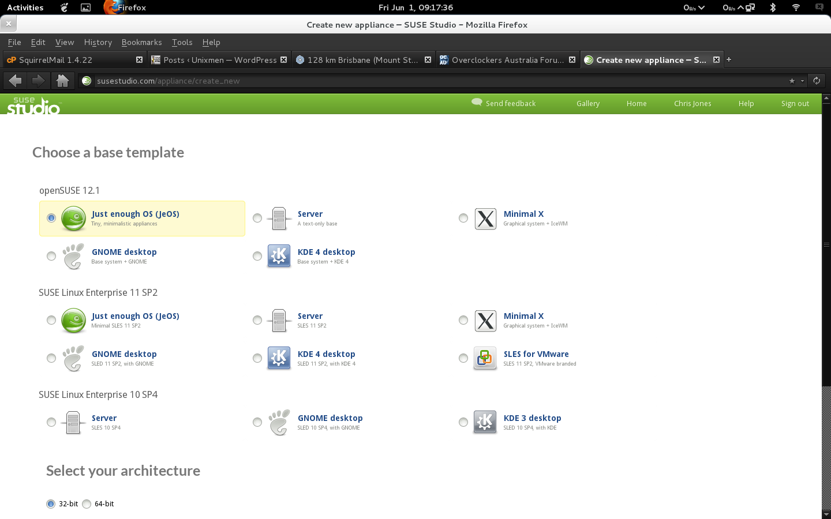This screenshot has height=519, width=831.
Task: Open the browser home page icon
Action: pos(62,81)
